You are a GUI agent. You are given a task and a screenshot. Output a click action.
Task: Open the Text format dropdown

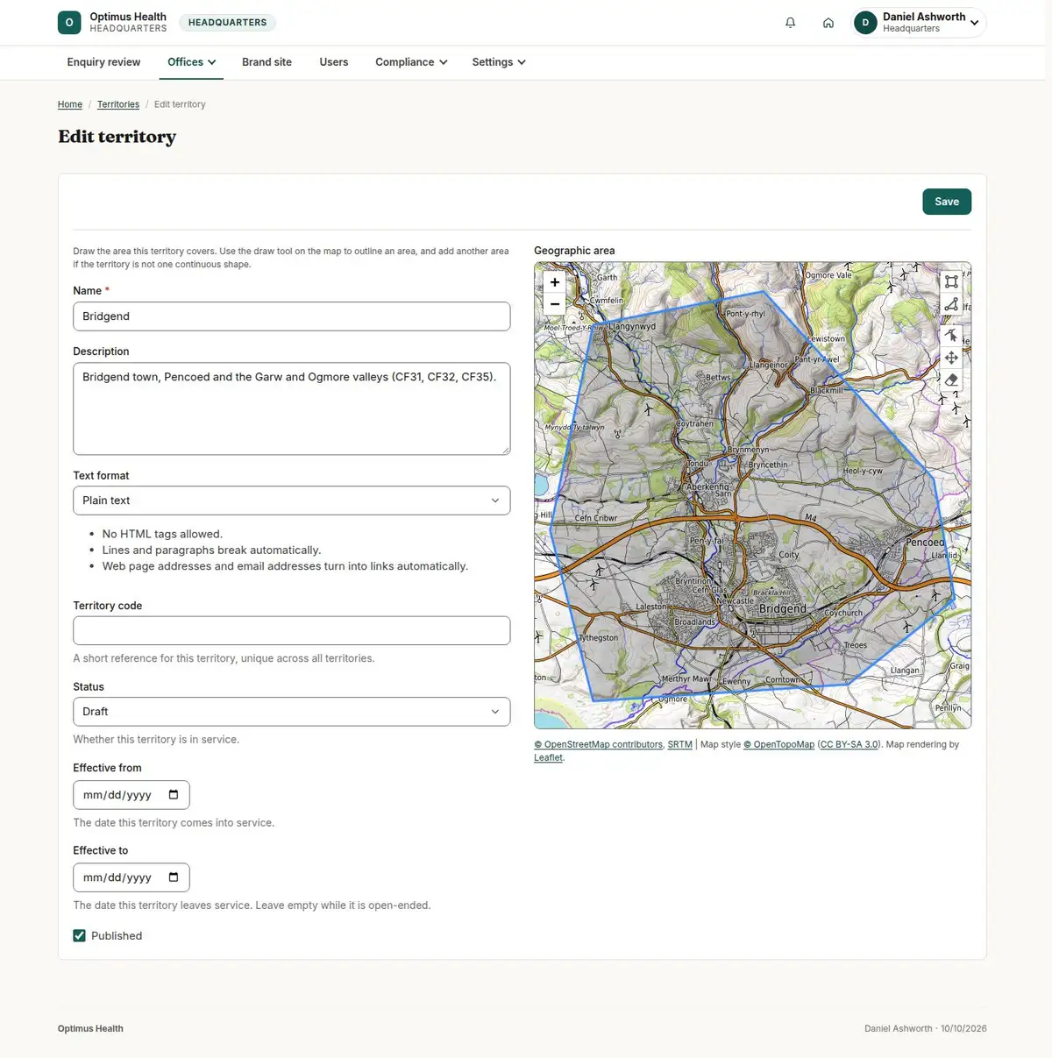coord(292,501)
